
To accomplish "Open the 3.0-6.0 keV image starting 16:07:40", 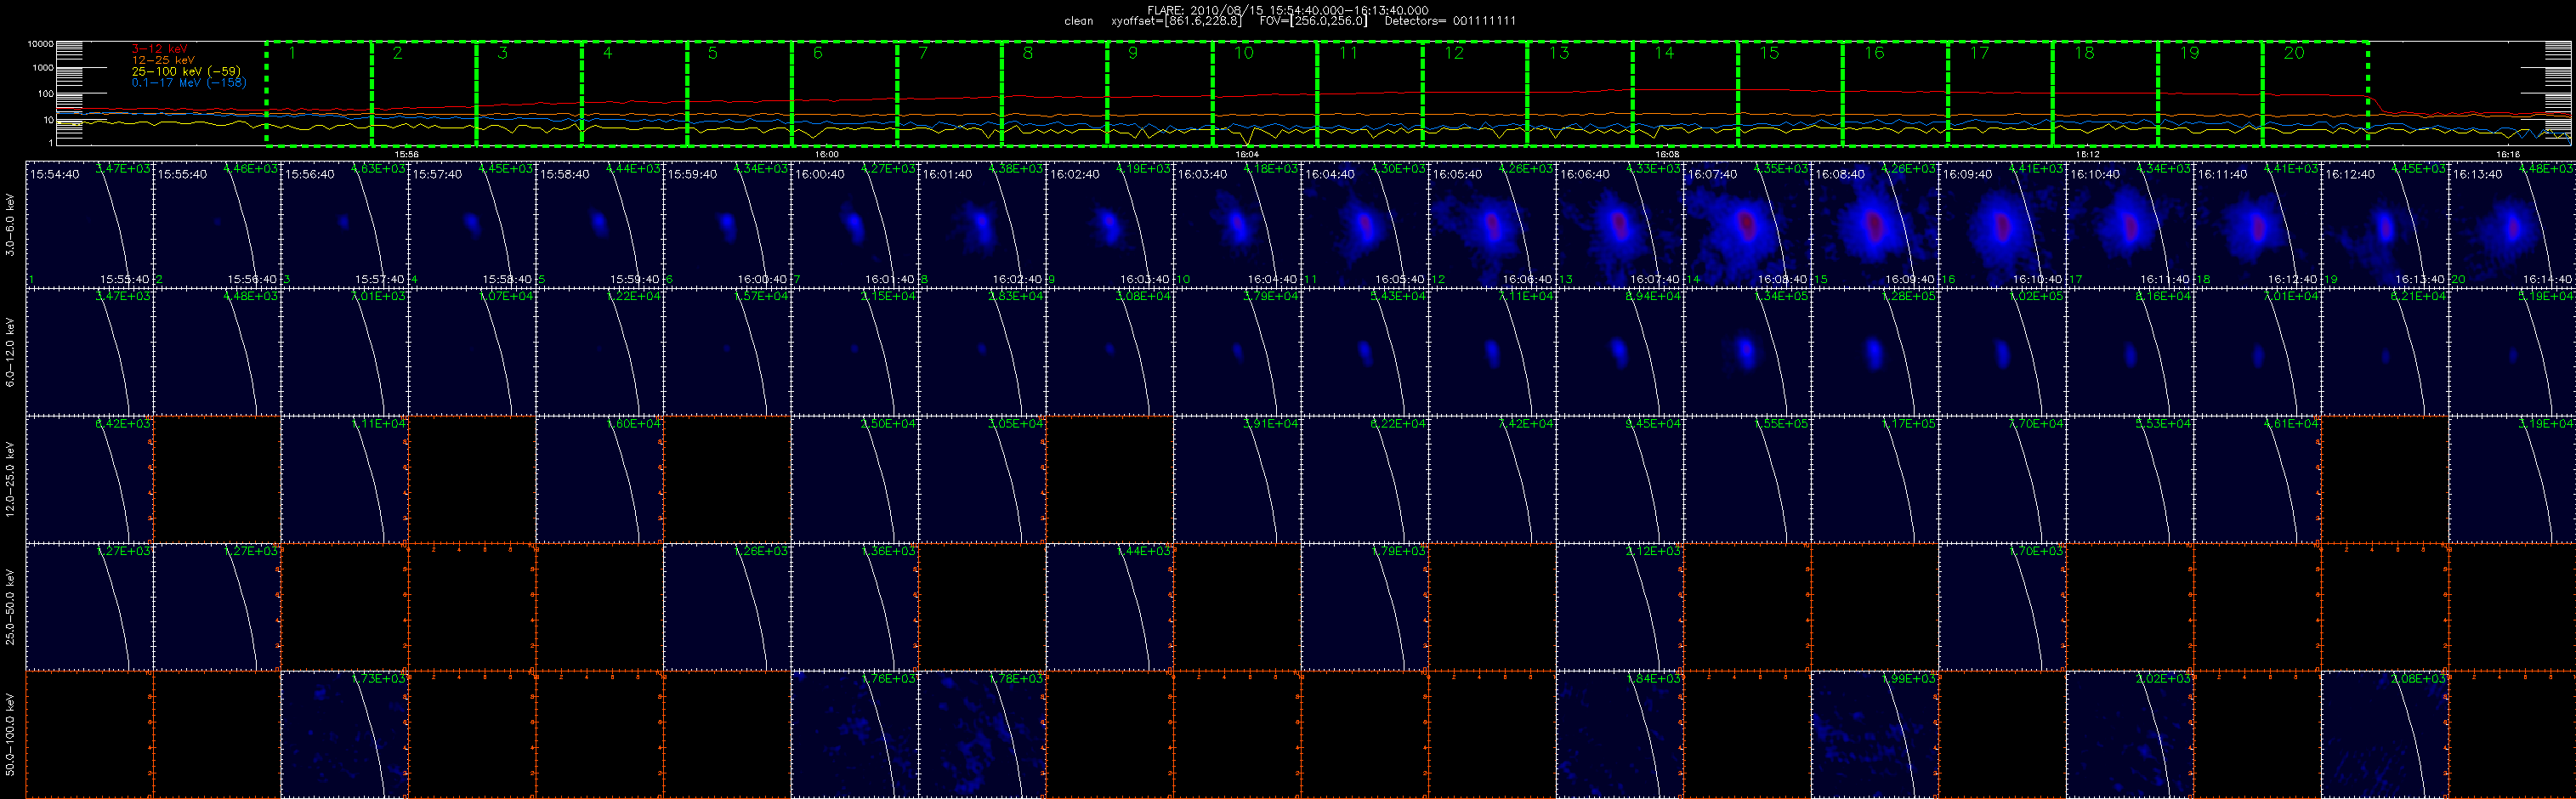I will pos(1747,225).
